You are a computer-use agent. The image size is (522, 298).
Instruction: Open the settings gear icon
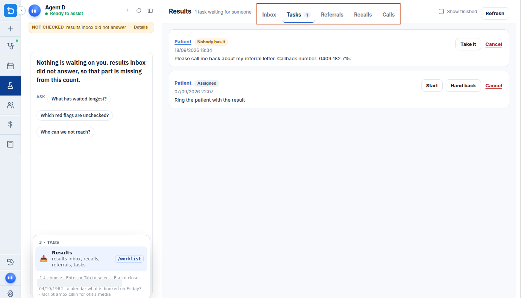coord(10,293)
